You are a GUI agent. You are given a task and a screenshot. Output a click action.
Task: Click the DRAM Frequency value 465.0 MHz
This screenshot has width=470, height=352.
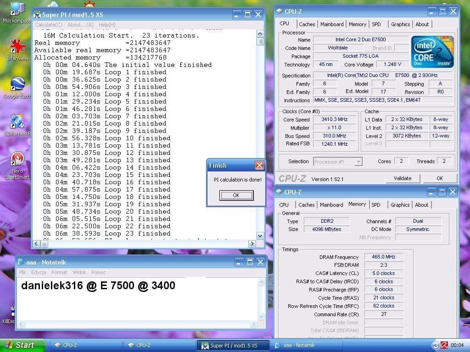tap(384, 257)
